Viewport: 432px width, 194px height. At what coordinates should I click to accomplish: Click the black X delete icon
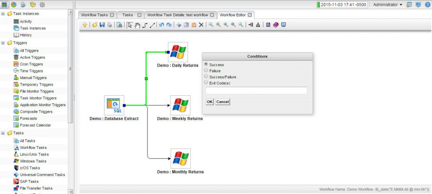tap(201, 25)
